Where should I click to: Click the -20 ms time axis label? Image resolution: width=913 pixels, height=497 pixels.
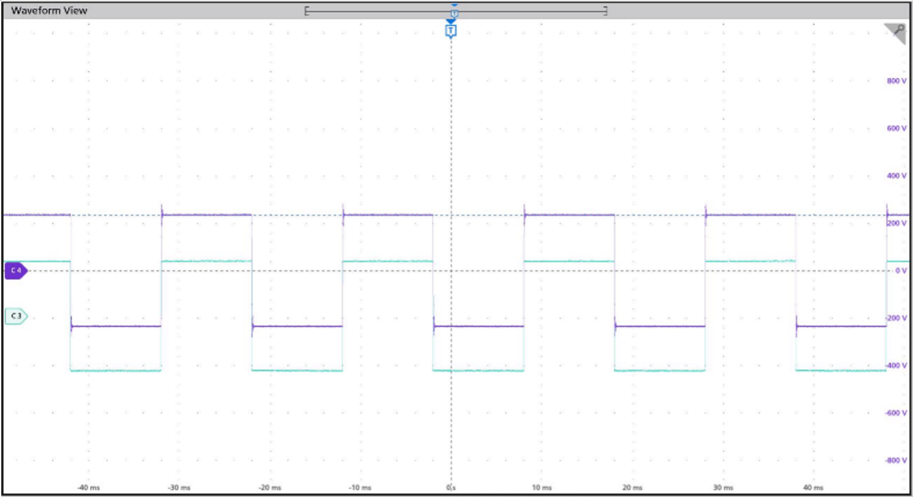tap(269, 488)
